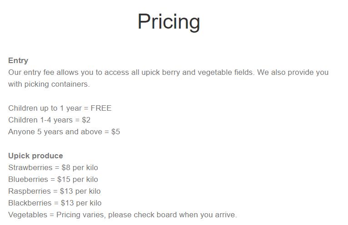This screenshot has width=348, height=225.
Task: Click 'We also provide you' text
Action: pyautogui.click(x=293, y=72)
